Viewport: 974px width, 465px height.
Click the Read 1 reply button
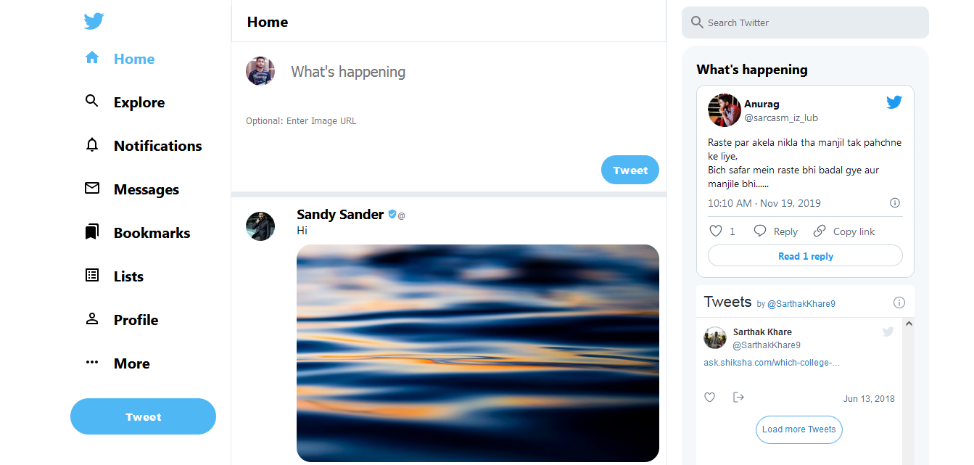[805, 256]
